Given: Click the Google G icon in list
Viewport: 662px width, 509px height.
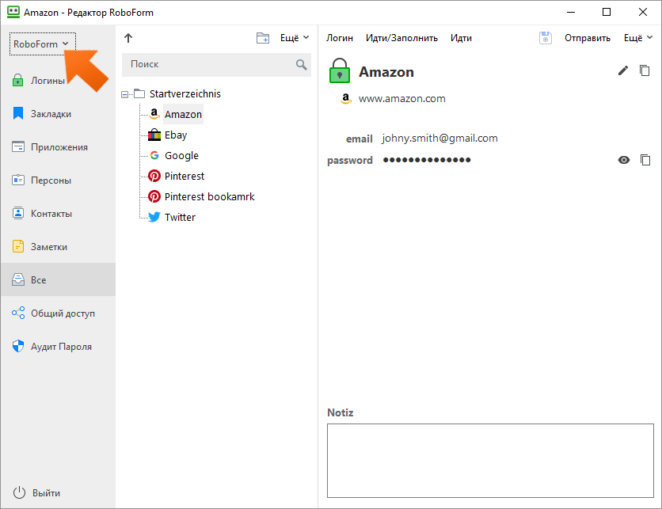Looking at the screenshot, I should [154, 155].
